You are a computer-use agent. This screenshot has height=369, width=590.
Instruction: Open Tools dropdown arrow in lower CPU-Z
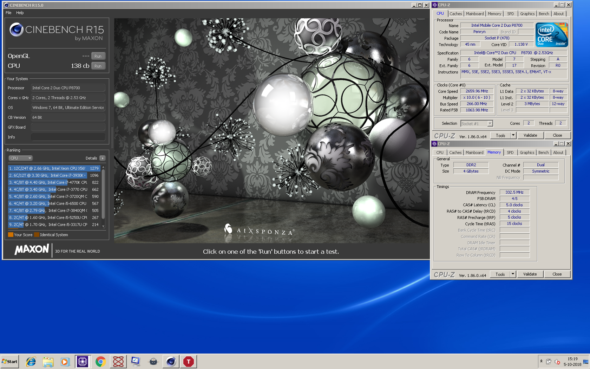513,274
